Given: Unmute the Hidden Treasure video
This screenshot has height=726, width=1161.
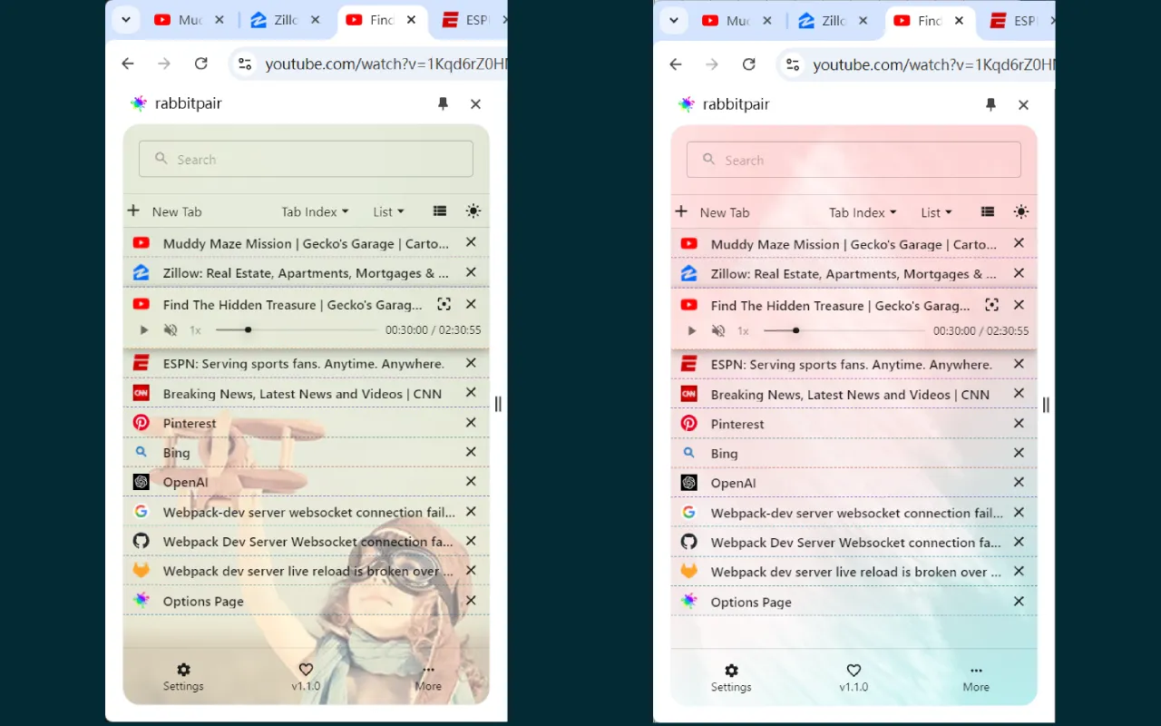Looking at the screenshot, I should (171, 329).
